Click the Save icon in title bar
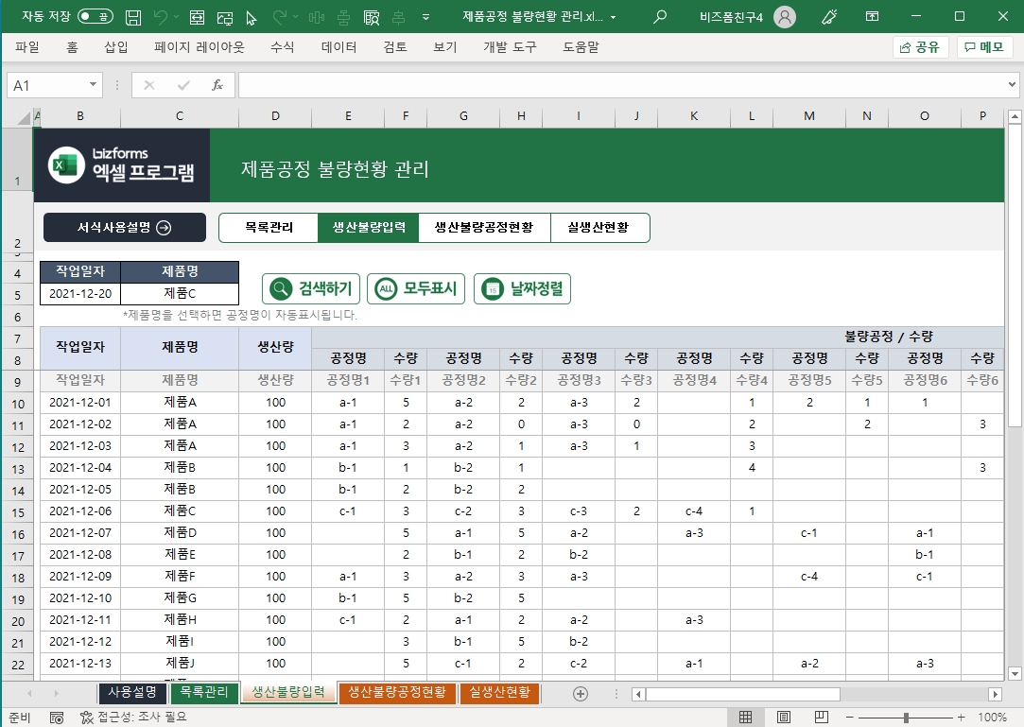This screenshot has height=727, width=1024. (x=133, y=17)
